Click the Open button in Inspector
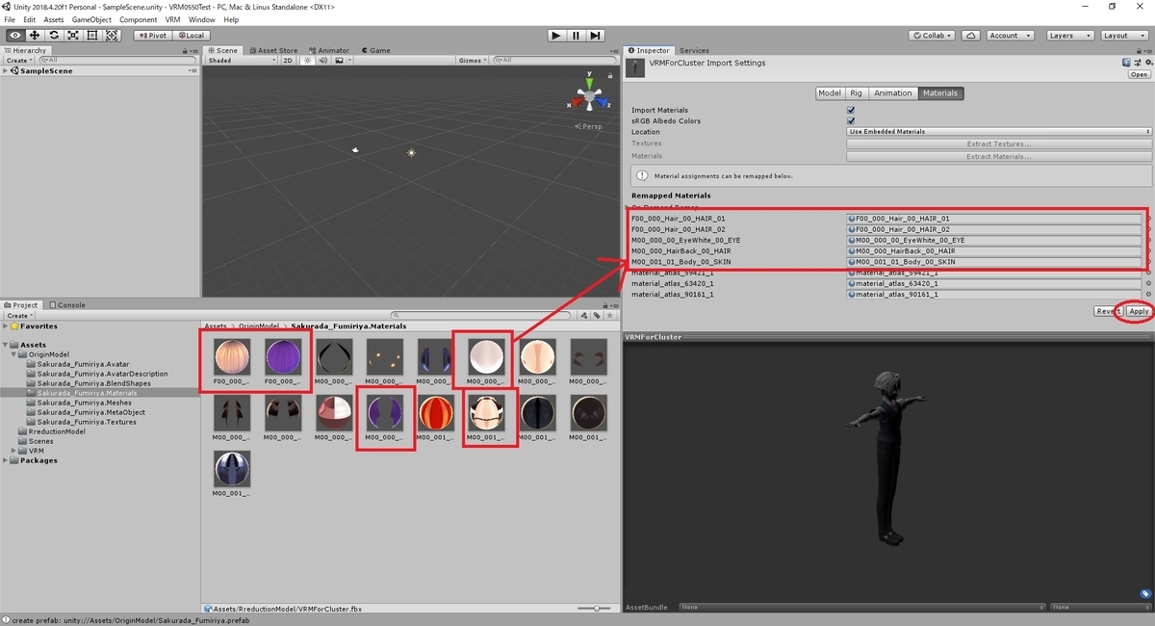Viewport: 1155px width, 626px height. 1140,74
